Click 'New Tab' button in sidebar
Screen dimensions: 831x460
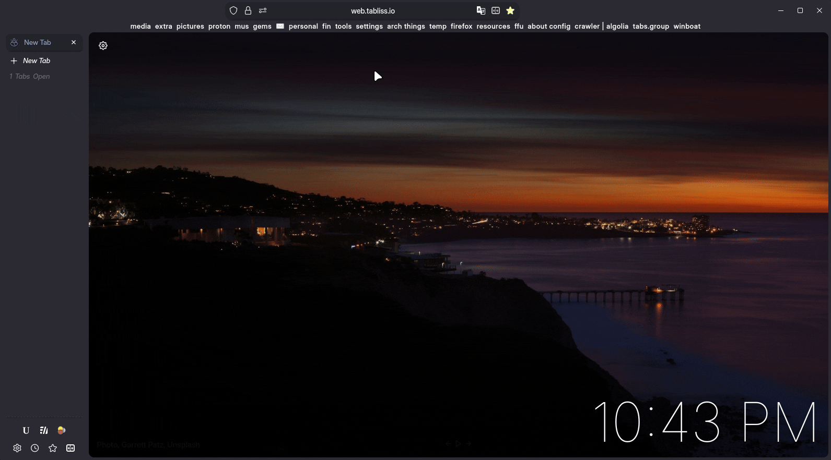44,61
